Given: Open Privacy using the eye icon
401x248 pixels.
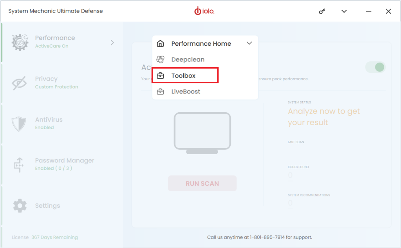Looking at the screenshot, I should click(19, 82).
